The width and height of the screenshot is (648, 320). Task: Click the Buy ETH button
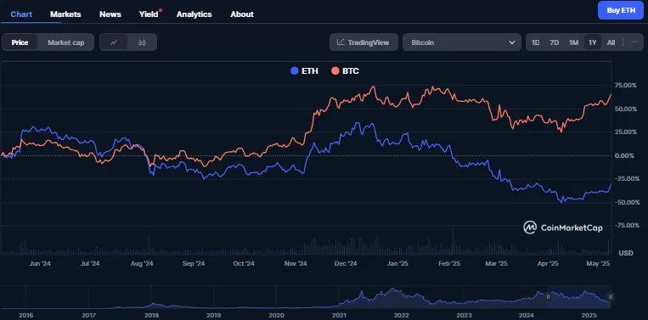[x=621, y=10]
